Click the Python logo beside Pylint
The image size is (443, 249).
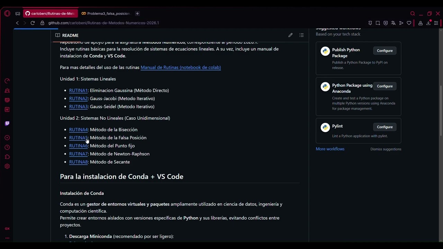[x=325, y=128]
